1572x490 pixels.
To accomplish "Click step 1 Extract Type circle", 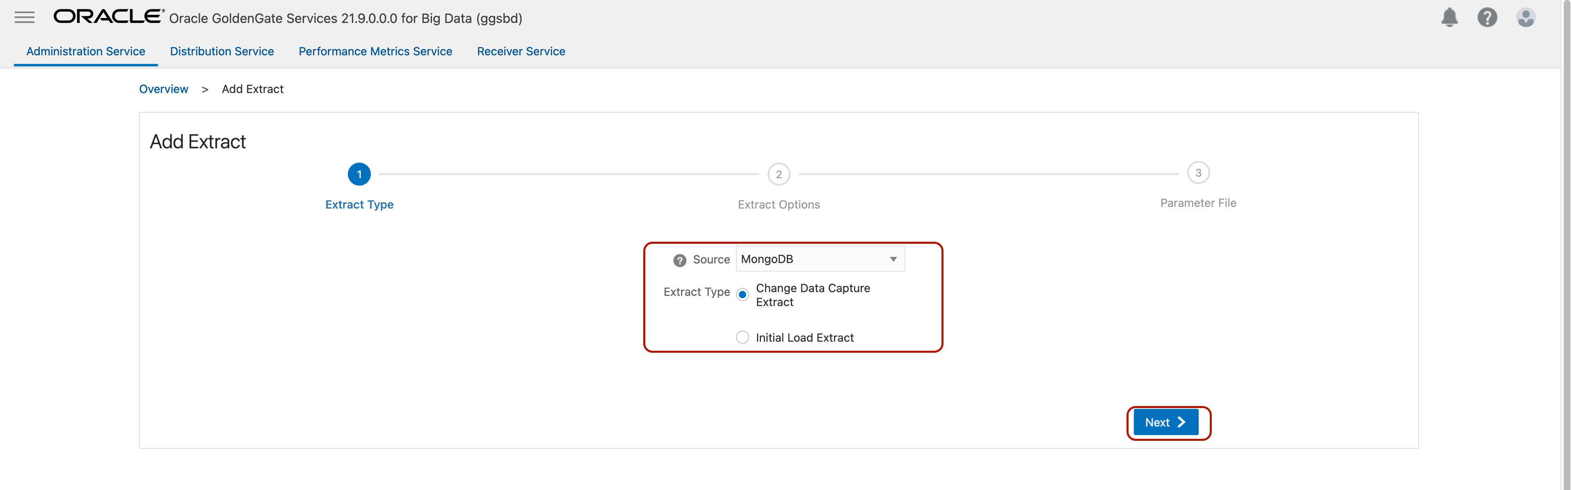I will coord(359,174).
